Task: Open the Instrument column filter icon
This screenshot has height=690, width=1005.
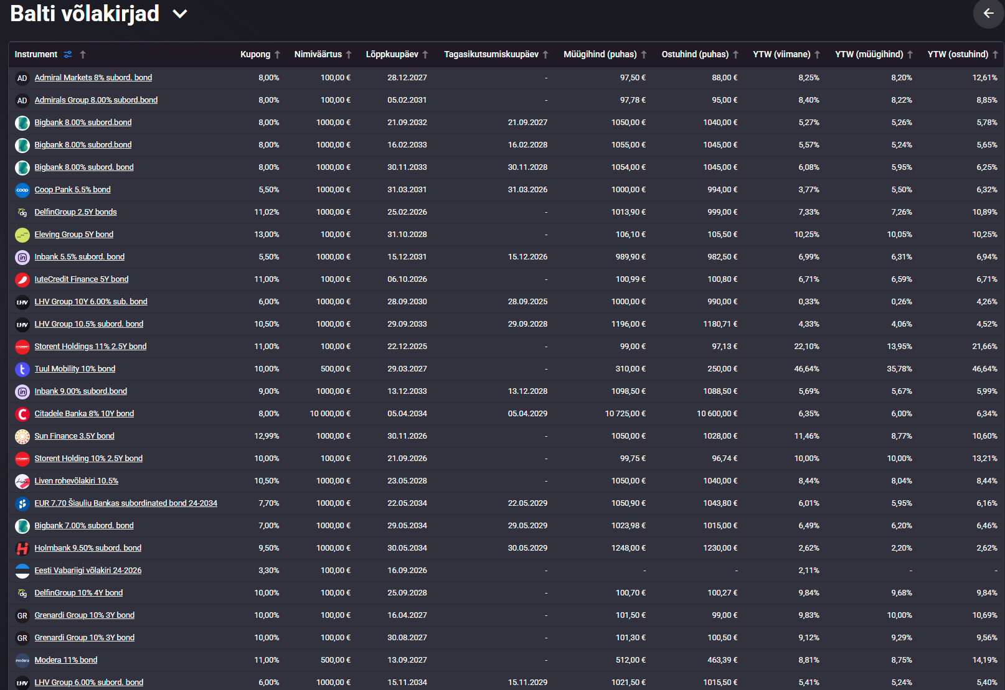Action: pyautogui.click(x=68, y=55)
